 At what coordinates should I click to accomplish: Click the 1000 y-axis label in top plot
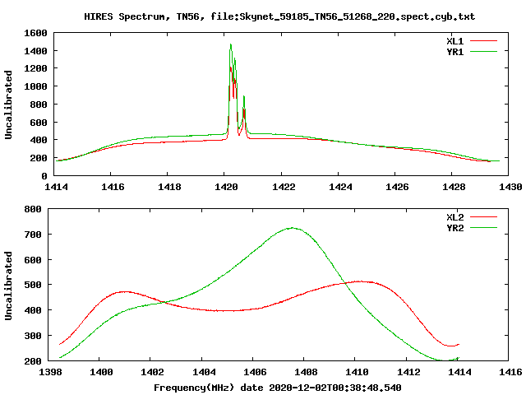[x=35, y=86]
